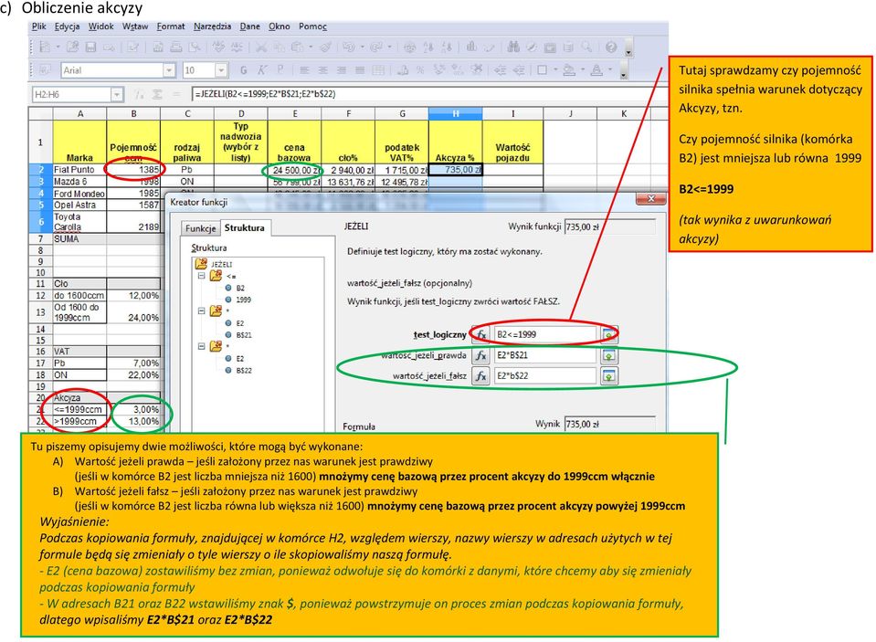Click the Sort Ascending icon
876x642 pixels.
click(x=428, y=47)
